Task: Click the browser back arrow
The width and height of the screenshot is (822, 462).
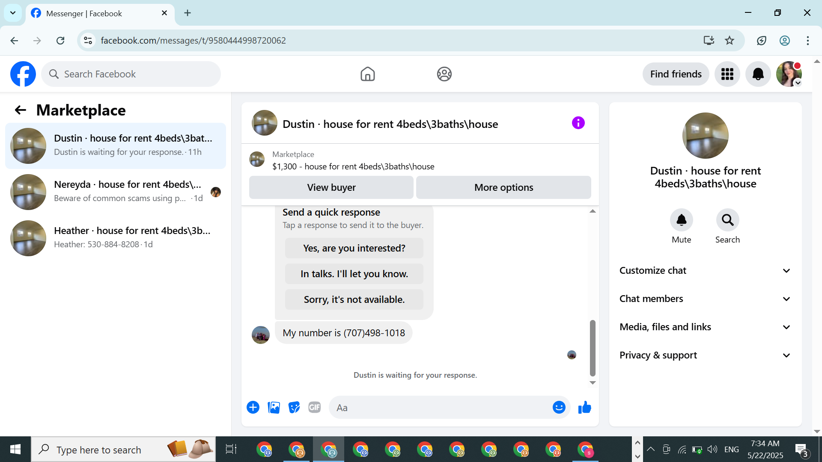Action: tap(14, 41)
